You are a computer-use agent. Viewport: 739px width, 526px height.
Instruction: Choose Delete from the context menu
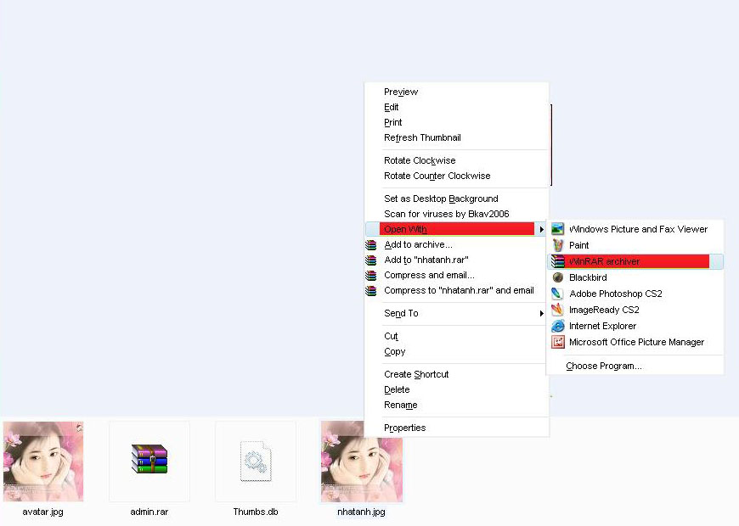click(457, 389)
